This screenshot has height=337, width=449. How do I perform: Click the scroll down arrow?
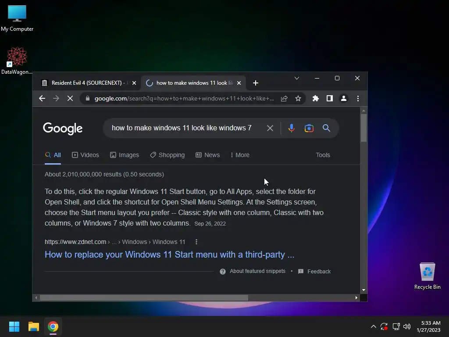tap(363, 290)
